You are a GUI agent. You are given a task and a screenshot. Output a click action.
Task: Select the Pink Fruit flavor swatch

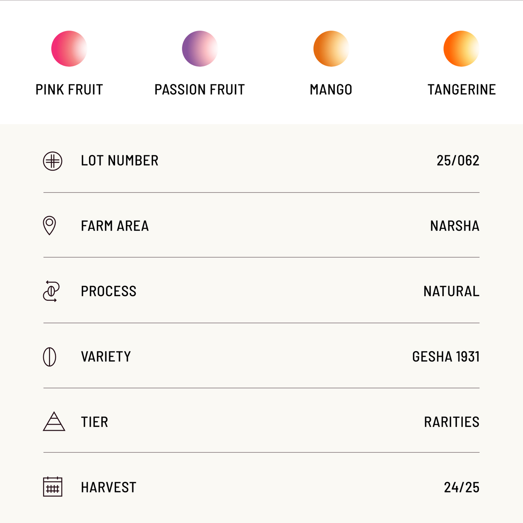pos(69,49)
